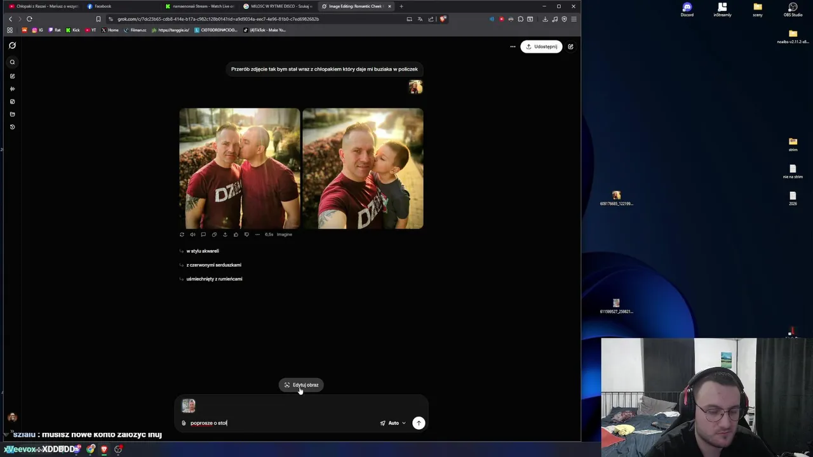The height and width of the screenshot is (457, 813).
Task: Open second generated image with child
Action: coord(363,168)
